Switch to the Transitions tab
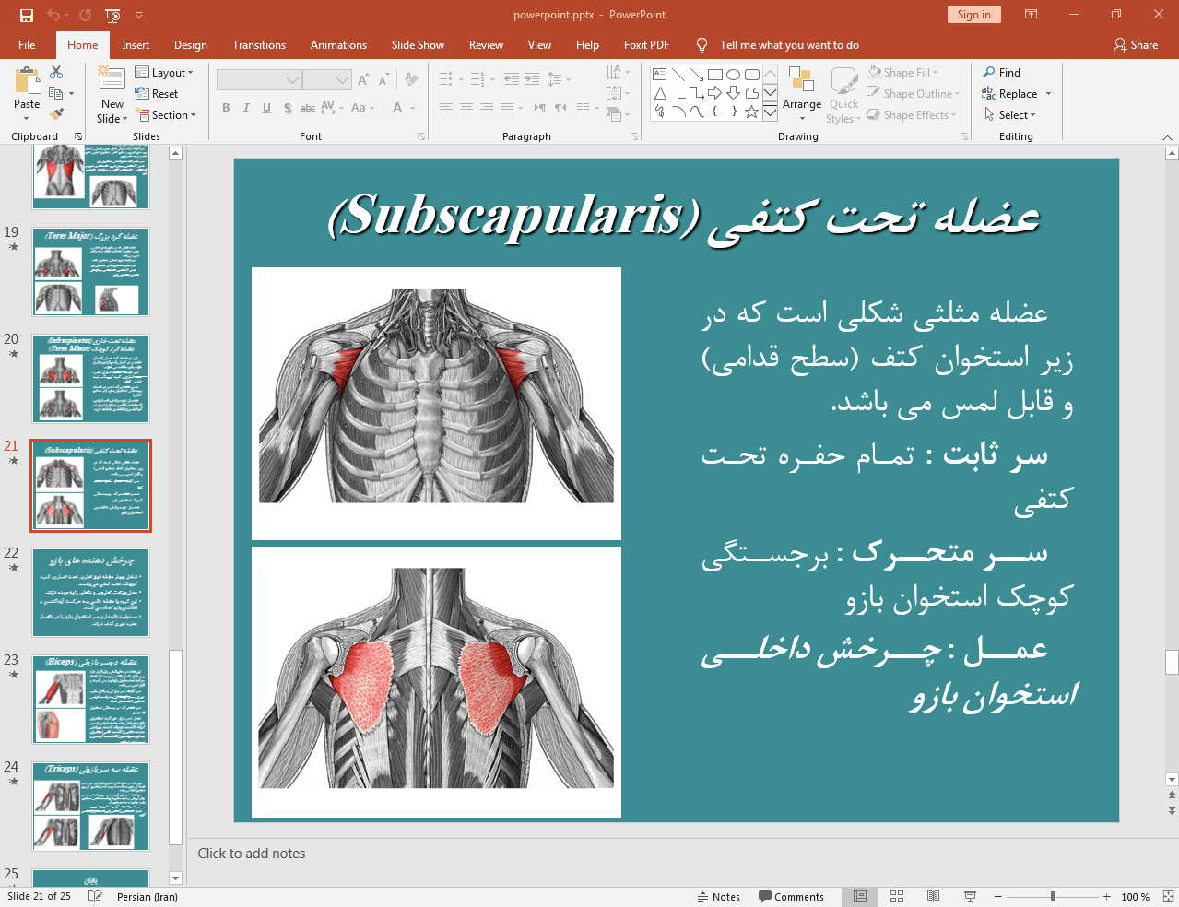This screenshot has width=1179, height=907. pos(259,44)
